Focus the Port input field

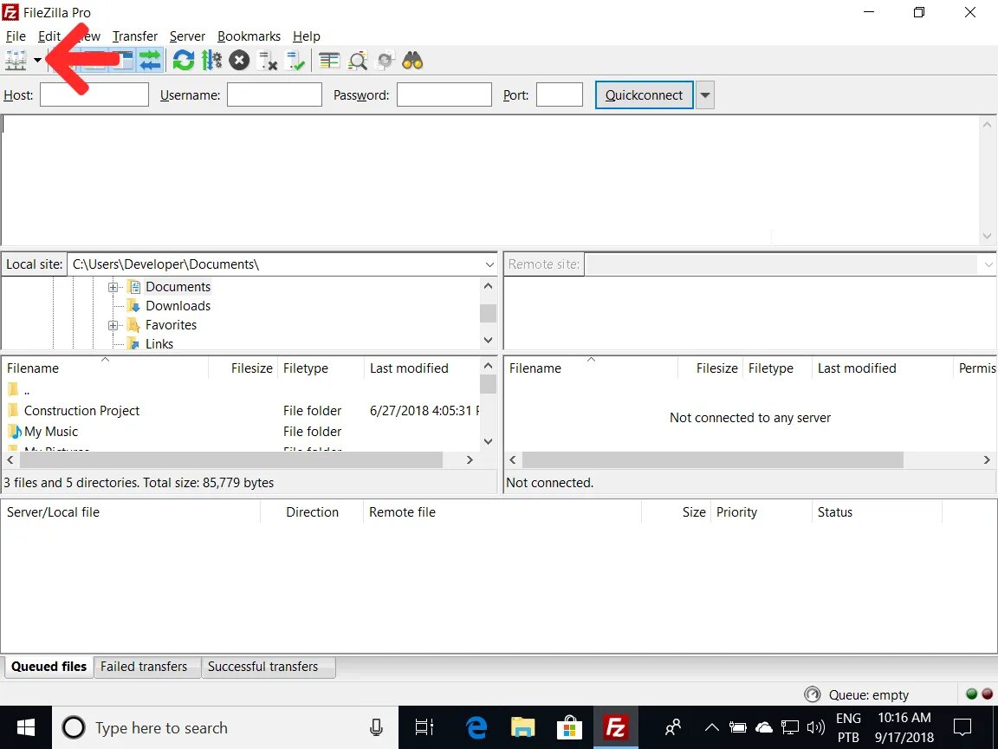coord(560,94)
